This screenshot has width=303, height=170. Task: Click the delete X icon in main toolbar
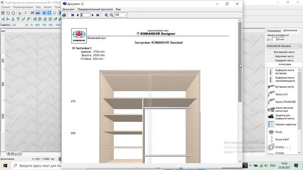pos(26,13)
